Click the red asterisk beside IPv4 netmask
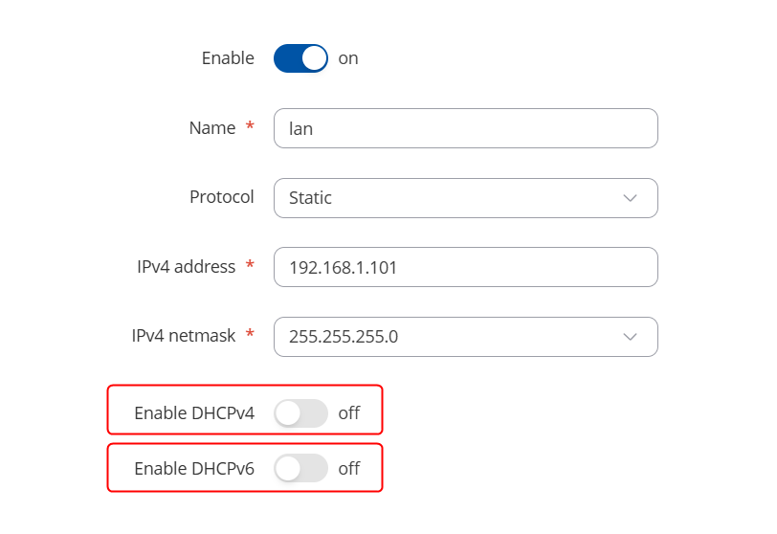The width and height of the screenshot is (777, 534). pos(251,335)
